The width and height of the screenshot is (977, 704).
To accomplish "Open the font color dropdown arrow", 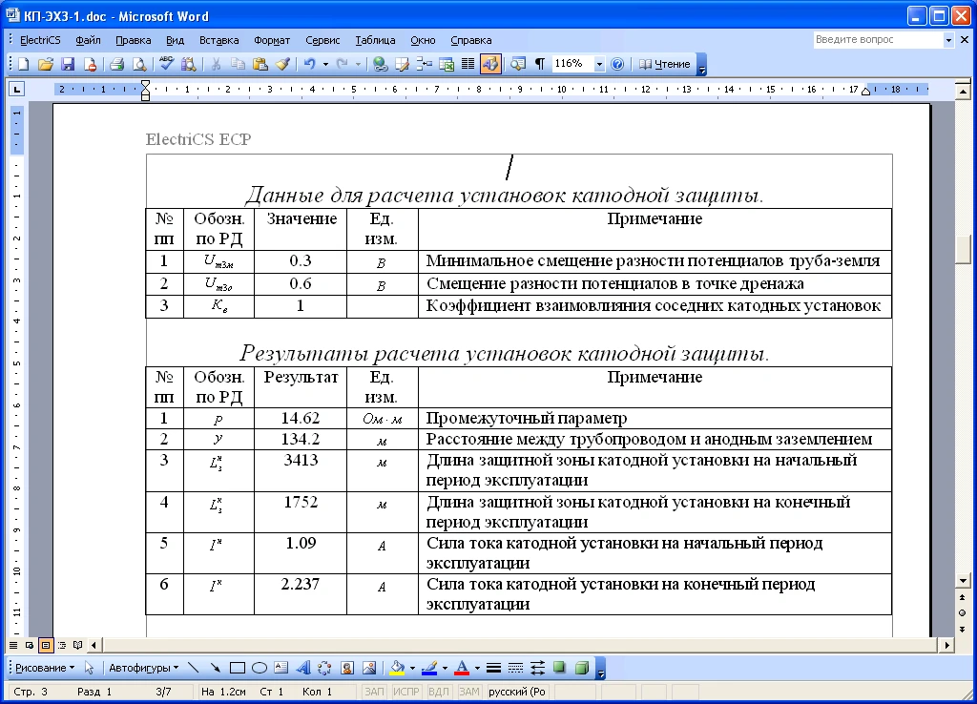I will [477, 668].
